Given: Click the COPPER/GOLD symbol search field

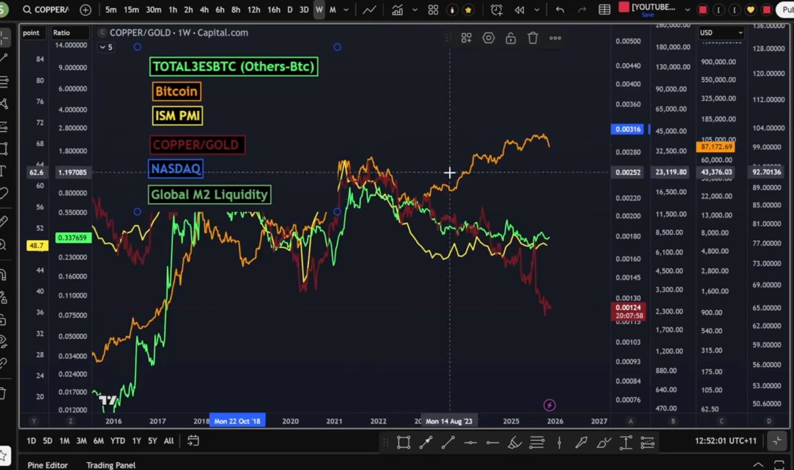Looking at the screenshot, I should (51, 10).
